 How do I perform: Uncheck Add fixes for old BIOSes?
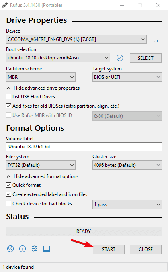point(9,106)
